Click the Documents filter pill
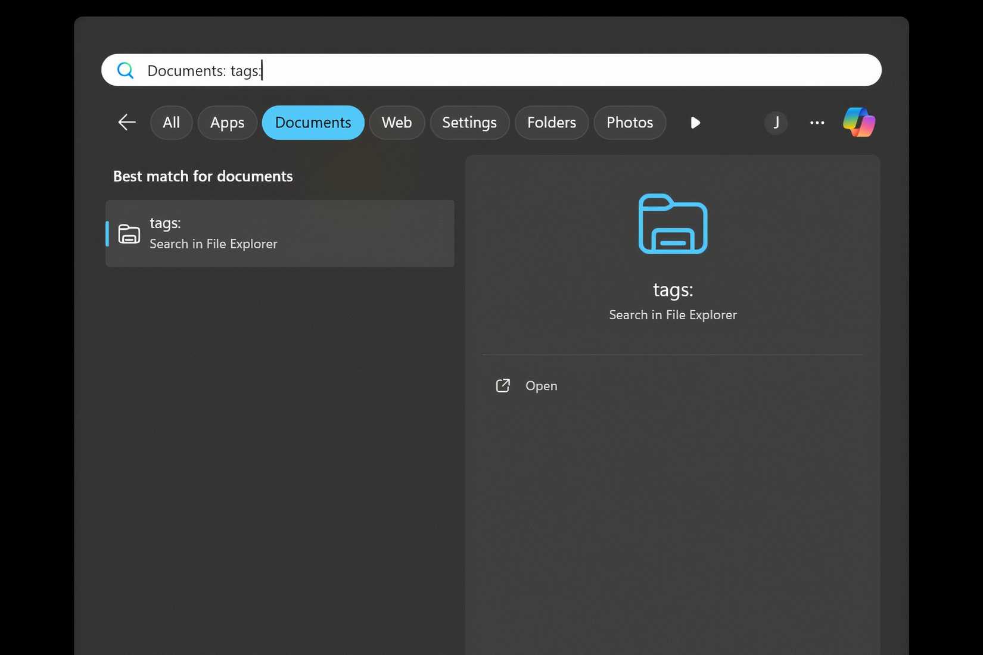 313,123
